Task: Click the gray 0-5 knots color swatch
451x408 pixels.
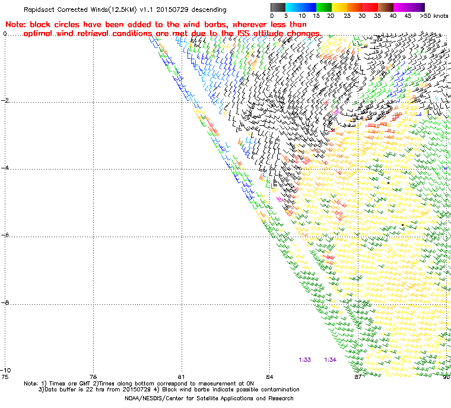Action: point(278,7)
